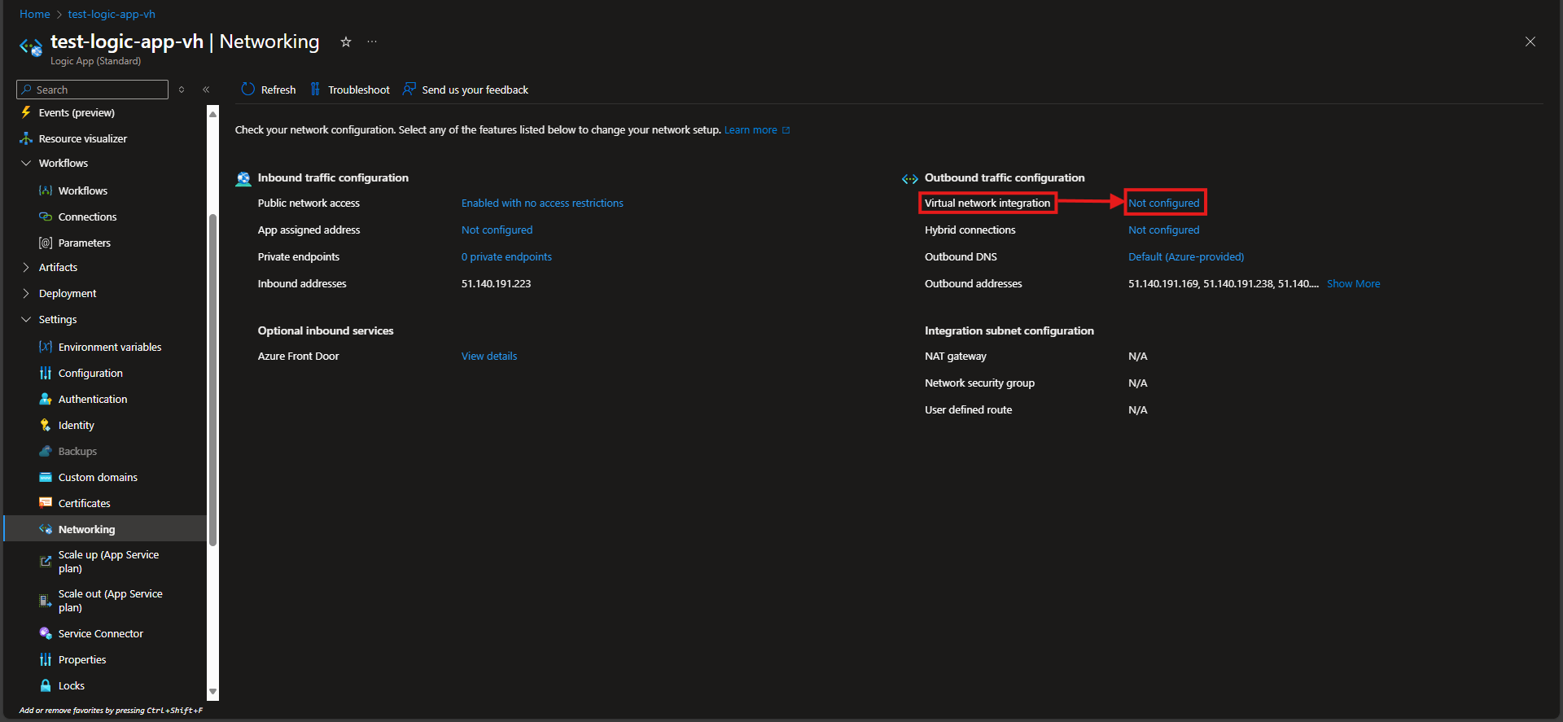This screenshot has height=722, width=1563.
Task: Click the 'Outbound addresses' label
Action: [x=973, y=283]
